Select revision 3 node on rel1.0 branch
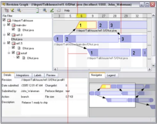The image size is (157, 124). tap(128, 25)
